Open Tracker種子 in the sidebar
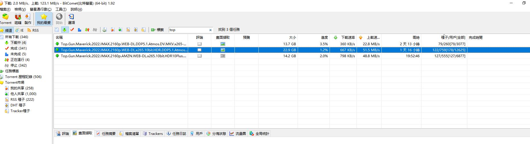The image size is (530, 144). coord(20,111)
